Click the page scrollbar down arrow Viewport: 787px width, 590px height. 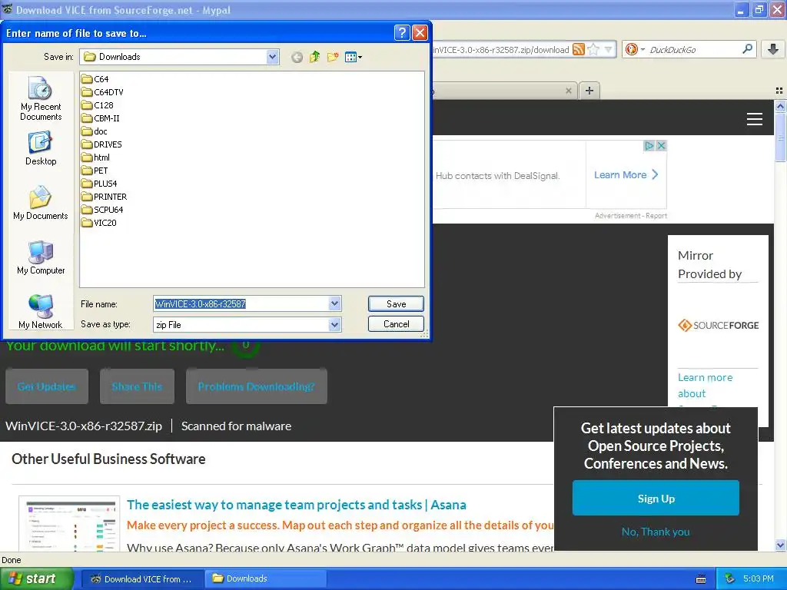(780, 545)
